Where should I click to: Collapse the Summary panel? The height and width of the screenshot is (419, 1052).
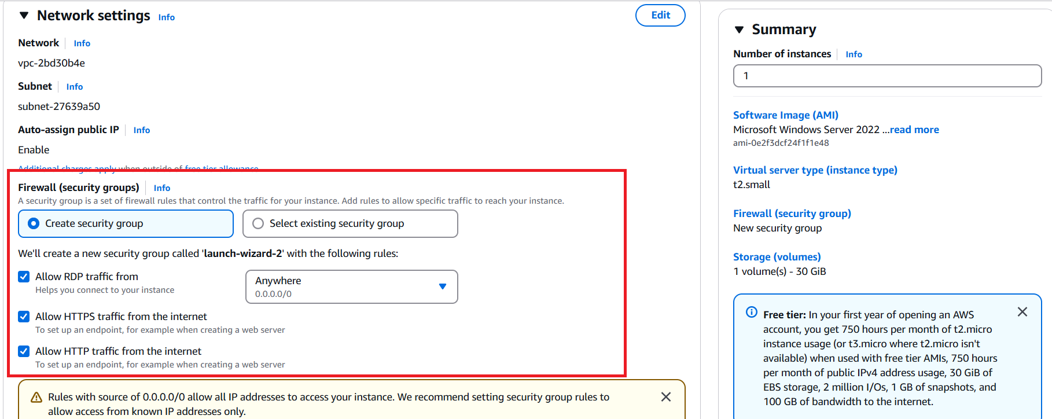[x=739, y=30]
